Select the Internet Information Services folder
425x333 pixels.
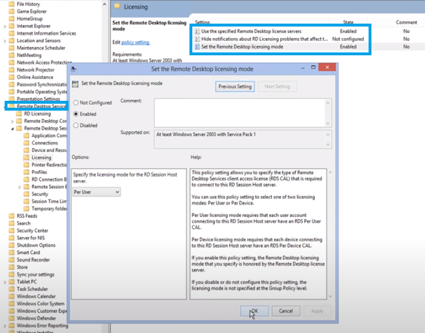coord(46,33)
